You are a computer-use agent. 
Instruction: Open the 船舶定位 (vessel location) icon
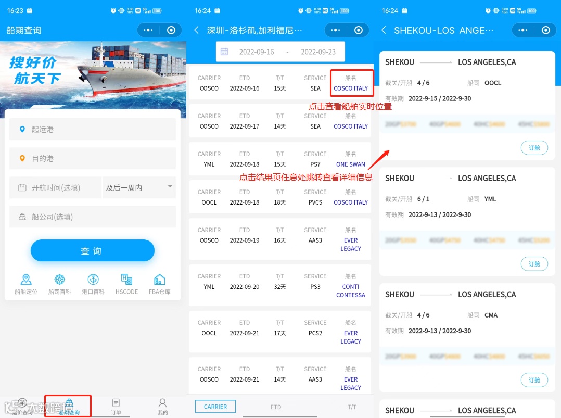coord(26,283)
